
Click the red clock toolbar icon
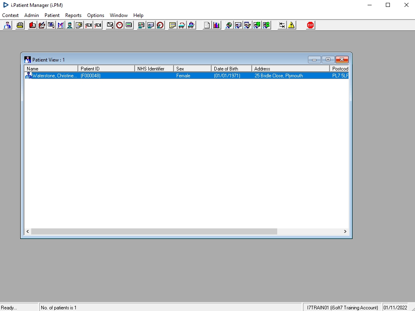point(120,25)
